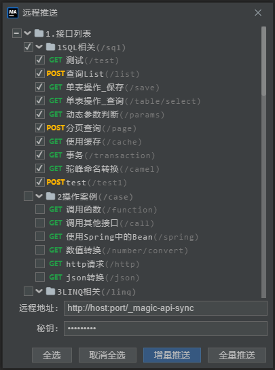275x370 pixels.
Task: Click the folder icon of 3LINQ相关
Action: [50, 291]
